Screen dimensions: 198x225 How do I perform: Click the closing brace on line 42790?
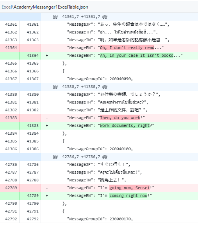click(64, 204)
